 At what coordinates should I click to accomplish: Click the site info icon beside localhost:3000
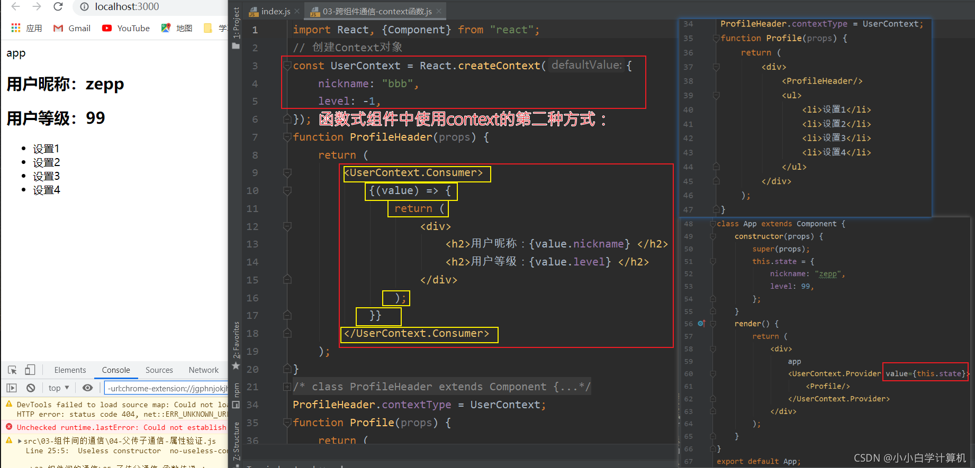84,7
